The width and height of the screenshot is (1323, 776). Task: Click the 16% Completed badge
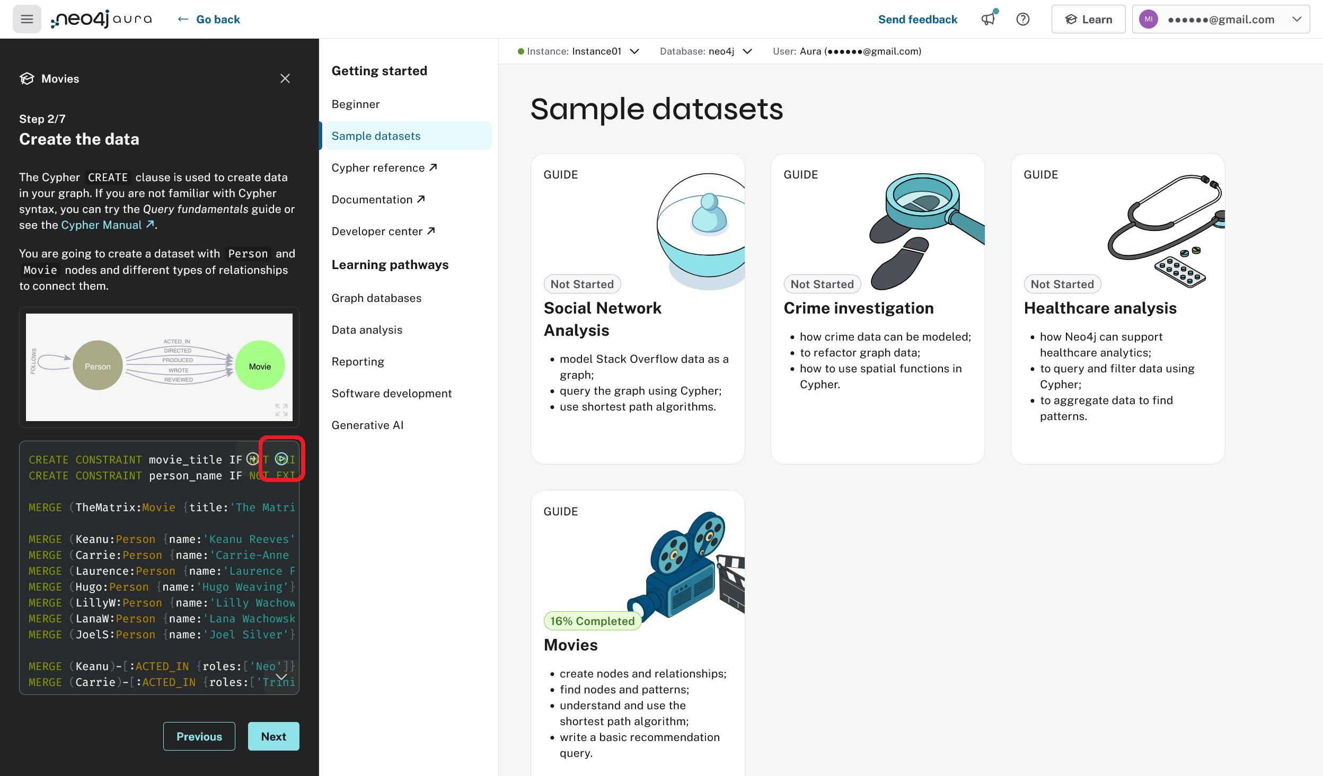592,621
